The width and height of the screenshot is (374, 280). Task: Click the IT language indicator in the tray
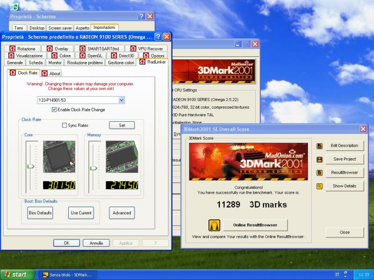[x=337, y=275]
